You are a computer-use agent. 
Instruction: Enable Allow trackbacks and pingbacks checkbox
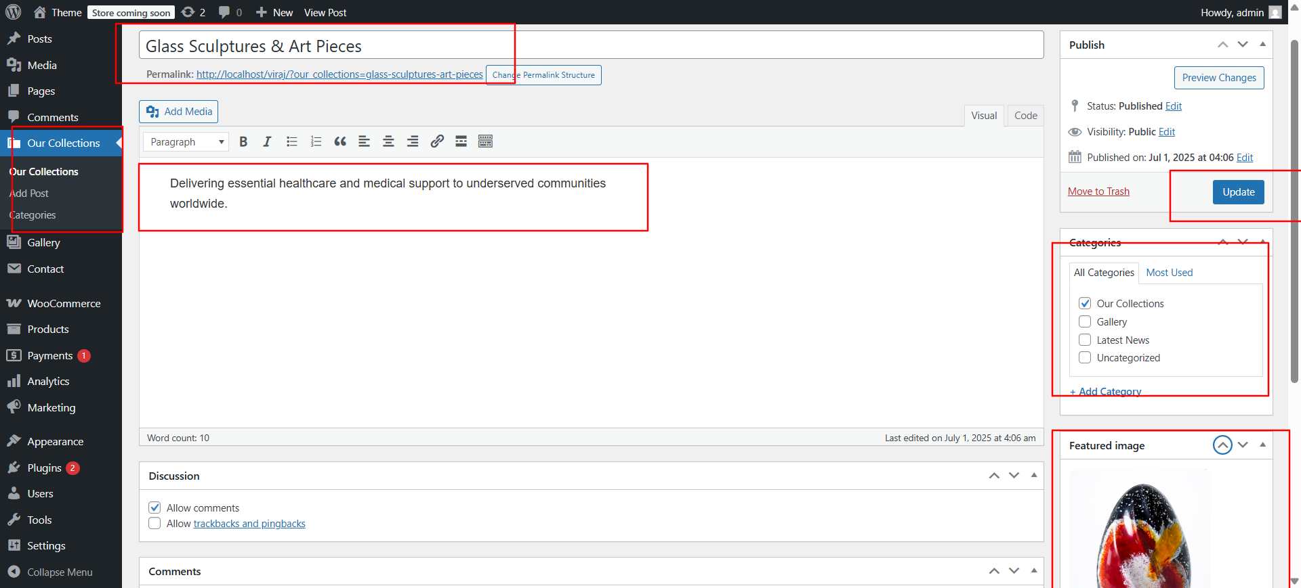pyautogui.click(x=154, y=523)
